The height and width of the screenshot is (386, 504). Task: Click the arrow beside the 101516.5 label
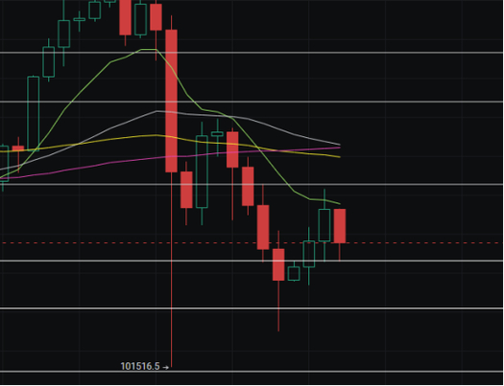tap(165, 368)
